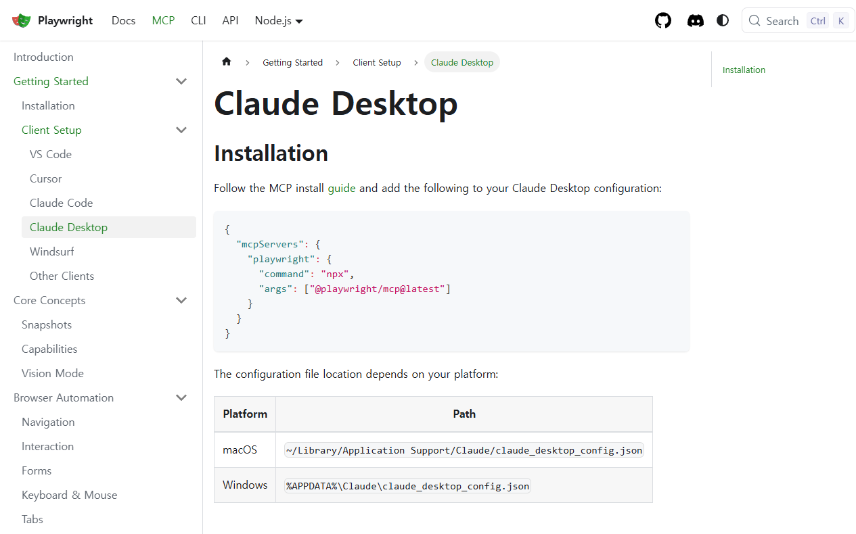This screenshot has height=534, width=856.
Task: Click the Playwright logo
Action: pyautogui.click(x=22, y=20)
